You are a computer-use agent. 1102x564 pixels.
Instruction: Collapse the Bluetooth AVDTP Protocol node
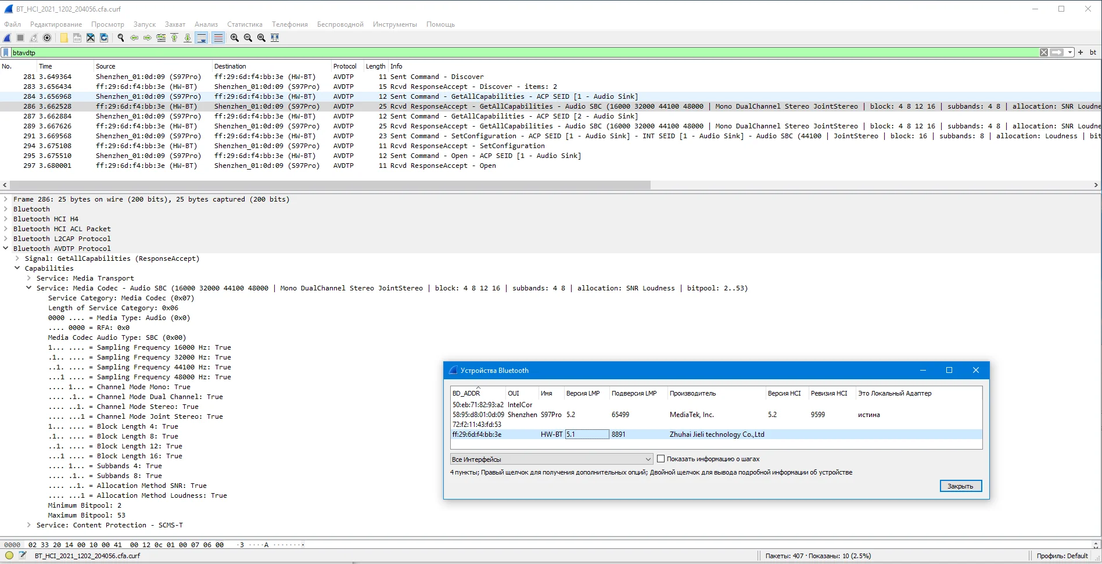pos(6,249)
